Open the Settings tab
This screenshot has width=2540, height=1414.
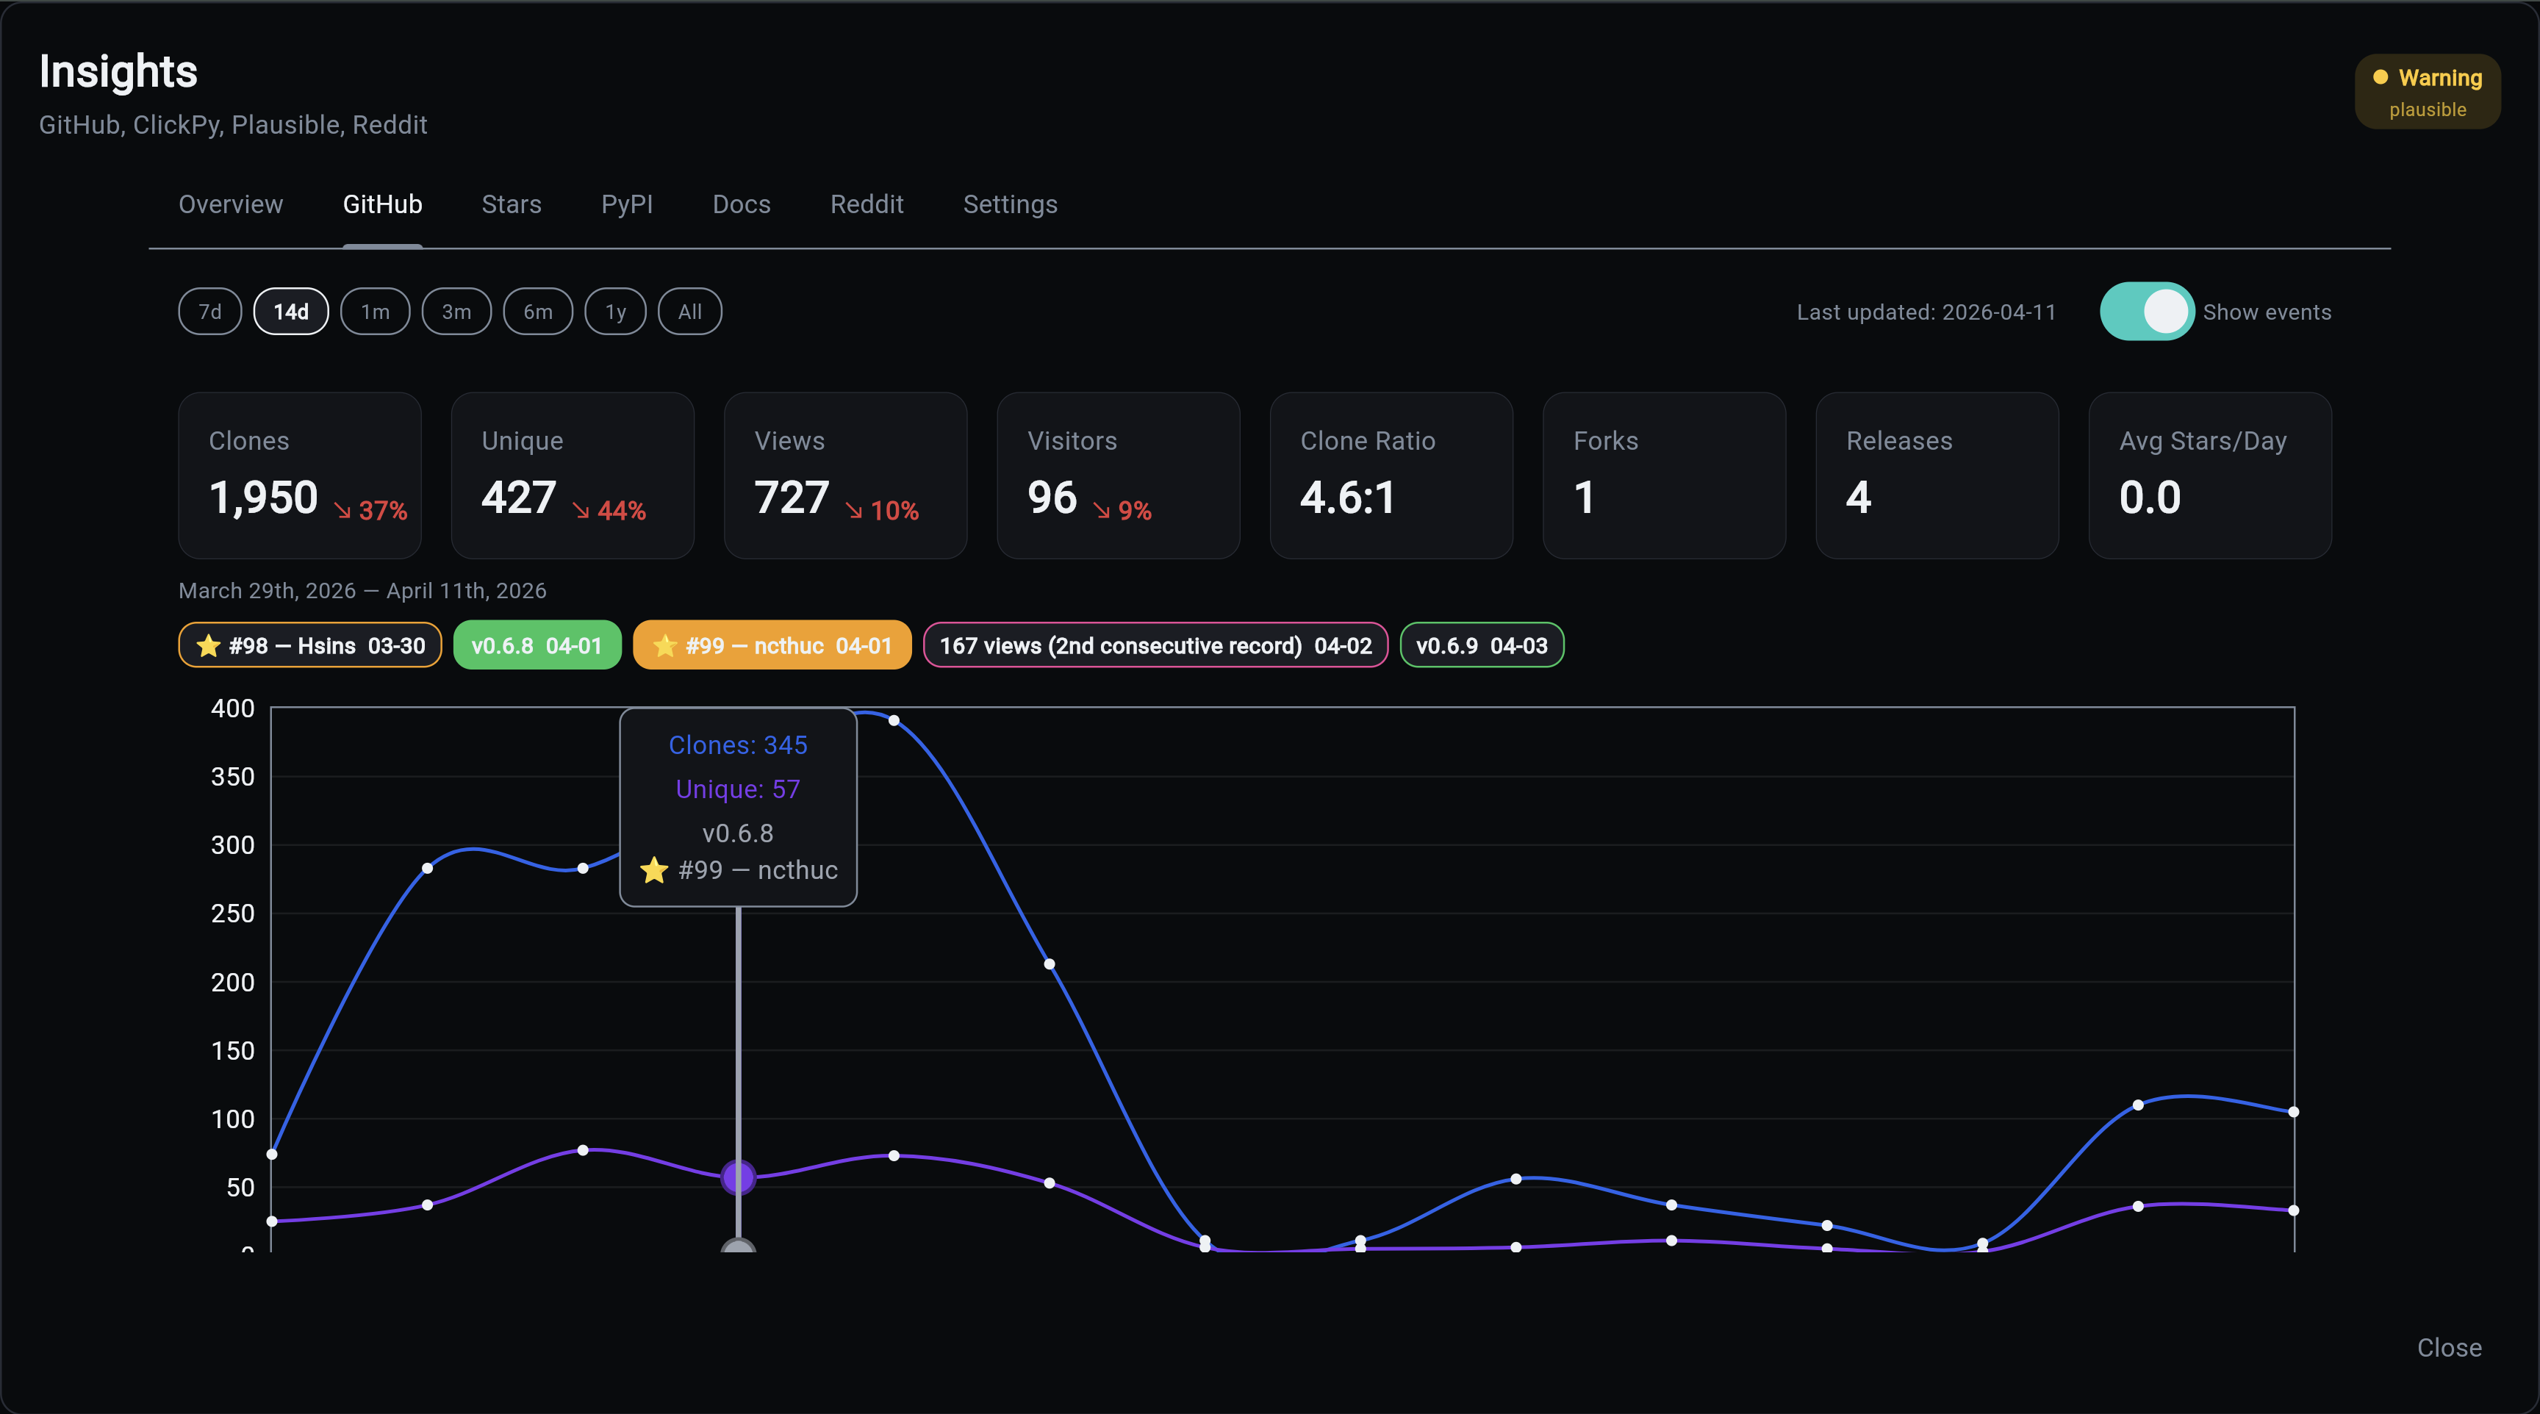pyautogui.click(x=1010, y=204)
